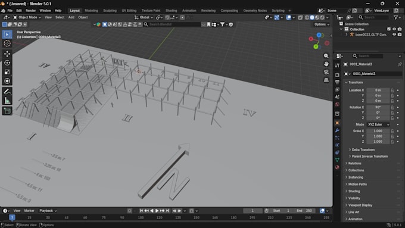Select solid viewport shading sphere
The height and width of the screenshot is (228, 405).
click(312, 17)
